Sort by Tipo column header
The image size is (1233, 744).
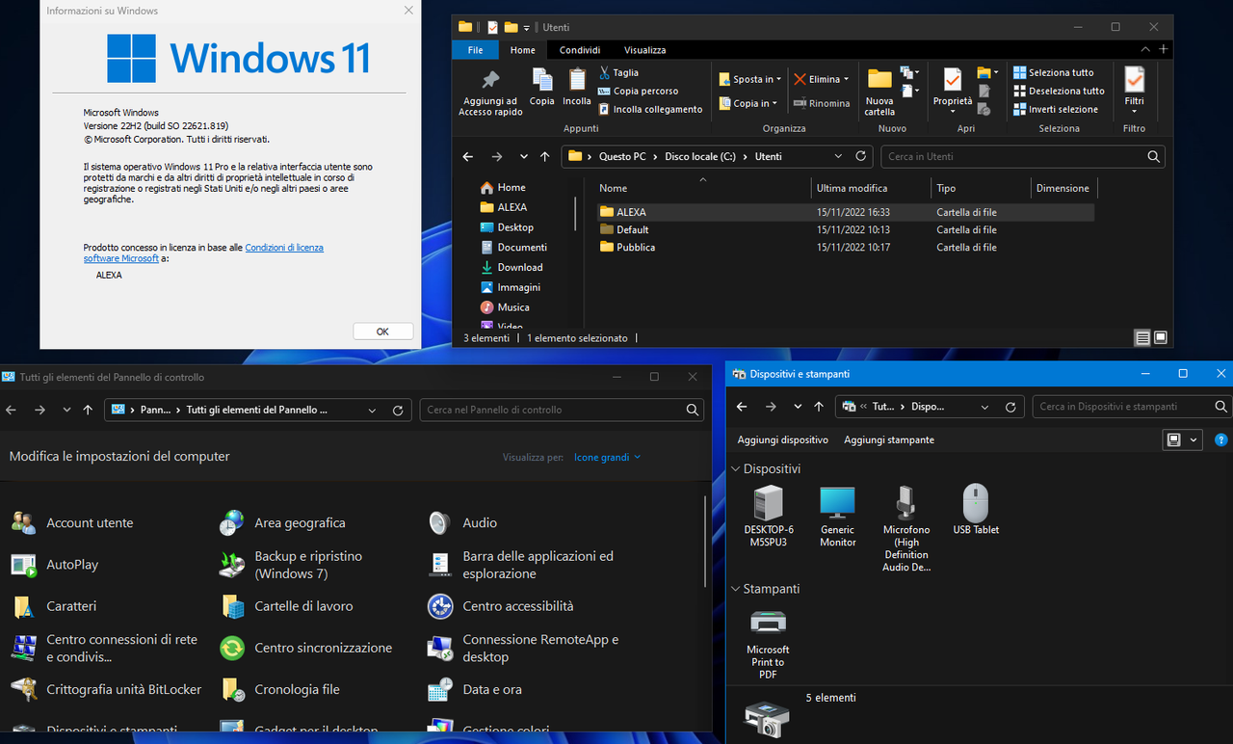pos(980,188)
